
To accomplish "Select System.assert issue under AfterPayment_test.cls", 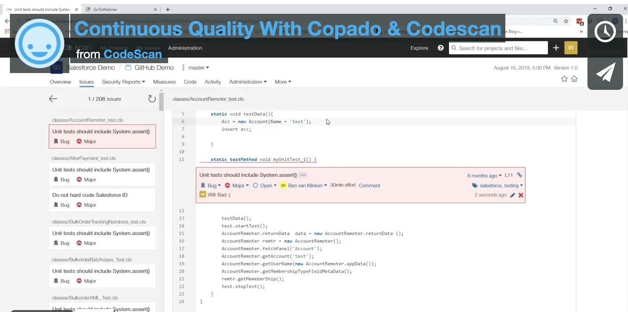I will pyautogui.click(x=102, y=174).
